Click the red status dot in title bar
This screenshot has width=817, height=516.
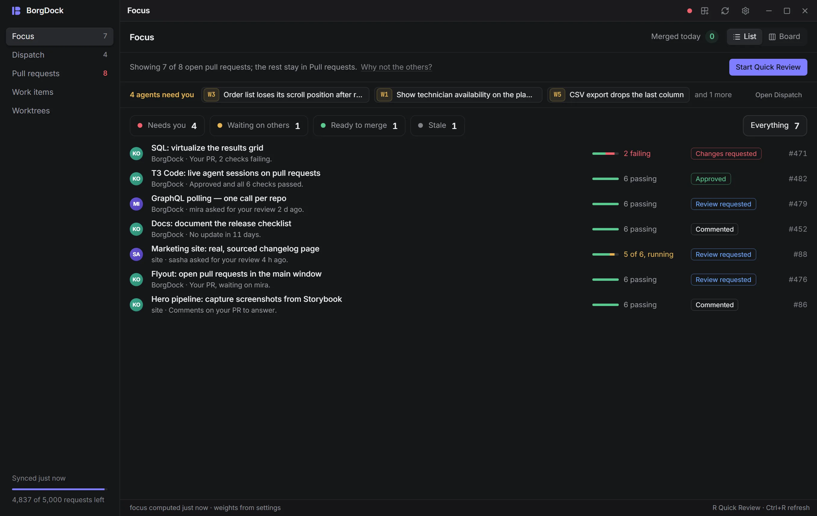(x=689, y=11)
